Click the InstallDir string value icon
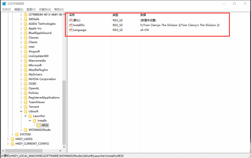This screenshot has width=251, height=158. click(71, 25)
